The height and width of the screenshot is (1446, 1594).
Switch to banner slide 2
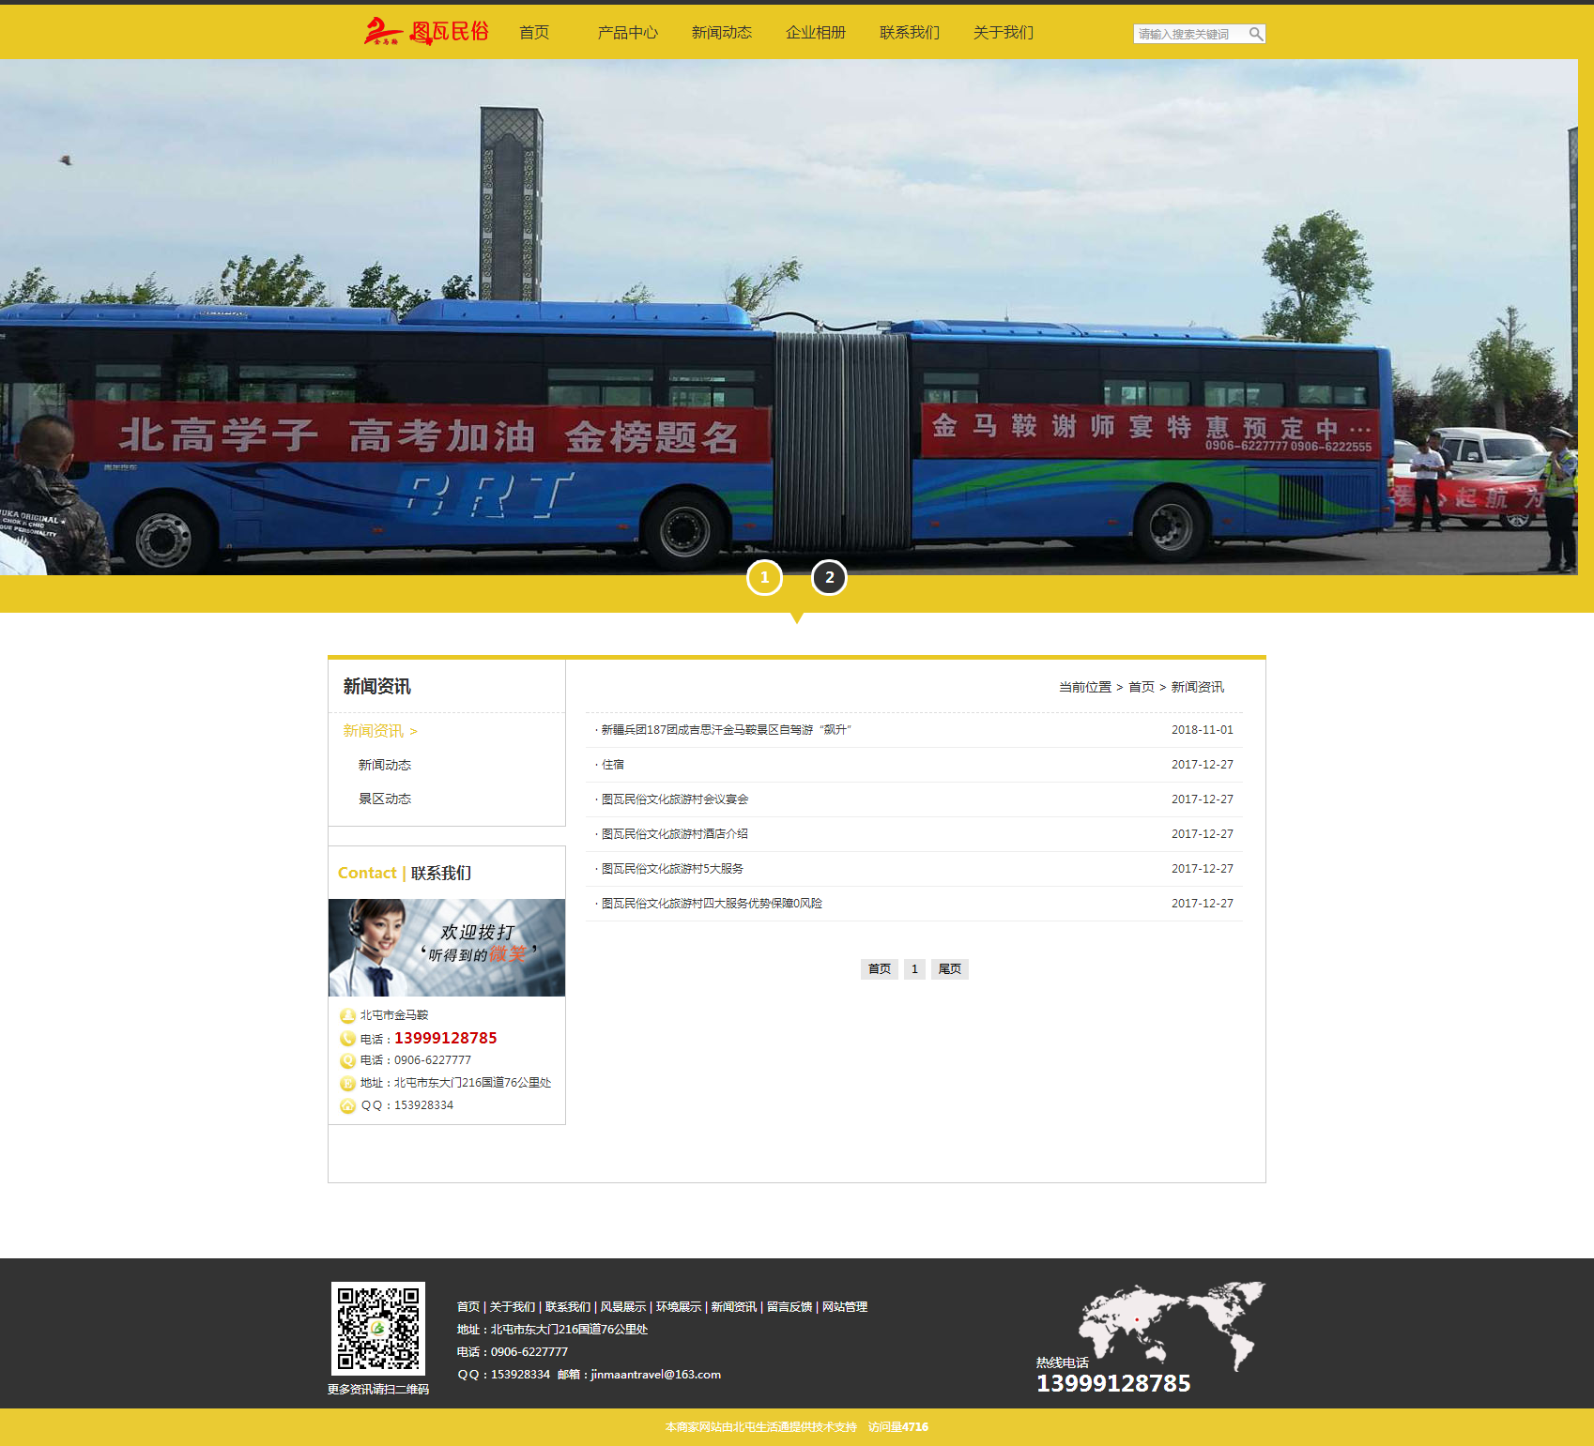(829, 578)
